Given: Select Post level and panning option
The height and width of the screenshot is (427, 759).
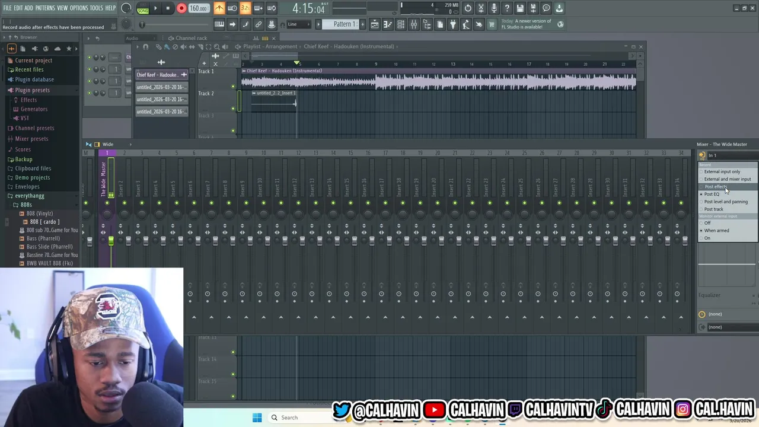Looking at the screenshot, I should [x=726, y=202].
